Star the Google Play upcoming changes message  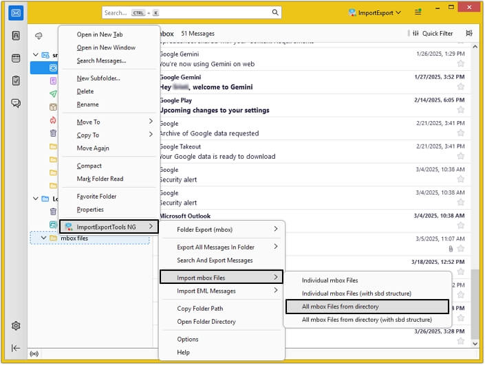coord(460,111)
